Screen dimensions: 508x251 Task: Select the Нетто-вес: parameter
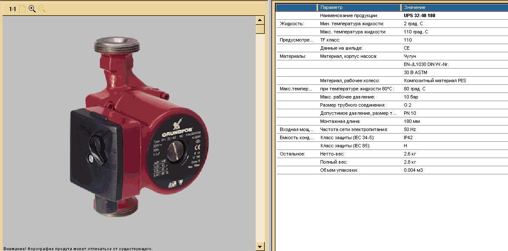(332, 154)
